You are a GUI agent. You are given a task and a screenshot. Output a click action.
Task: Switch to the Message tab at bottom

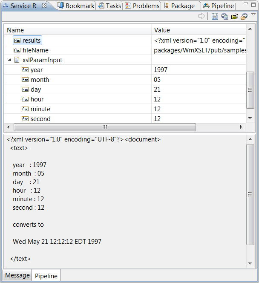[17, 275]
